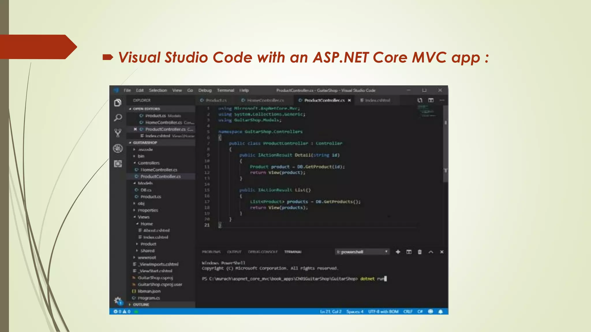Image resolution: width=591 pixels, height=332 pixels.
Task: Split the terminal with the split icon
Action: 409,252
